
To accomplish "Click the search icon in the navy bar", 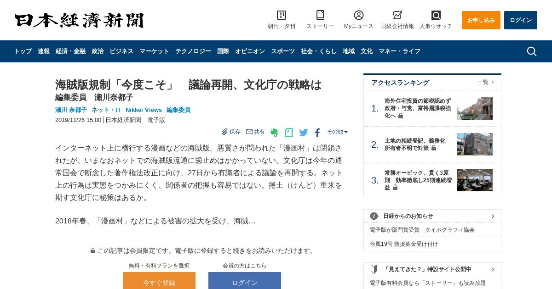I will [x=532, y=51].
